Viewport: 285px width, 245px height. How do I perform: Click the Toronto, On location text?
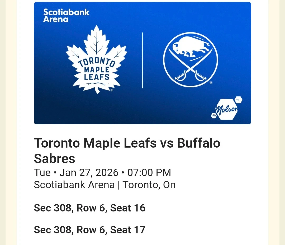149,185
